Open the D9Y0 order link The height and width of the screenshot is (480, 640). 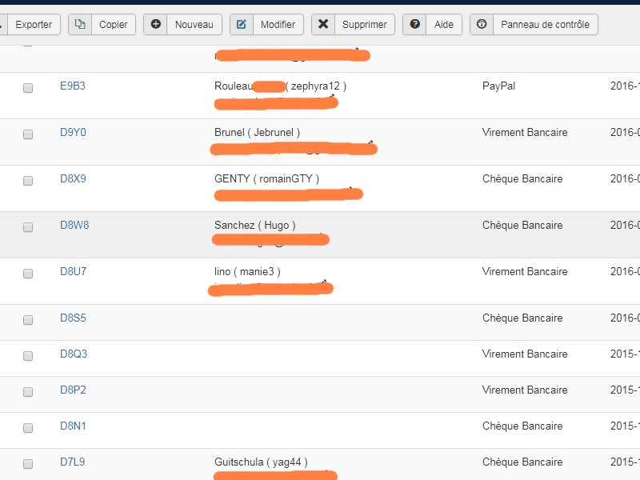pyautogui.click(x=73, y=132)
